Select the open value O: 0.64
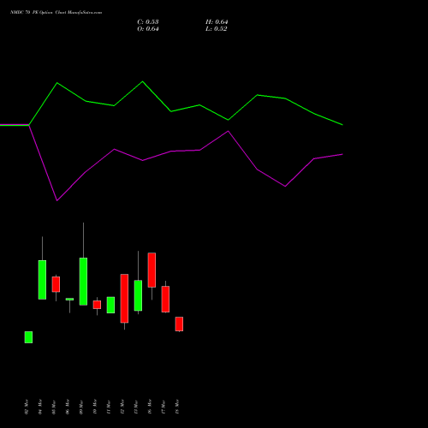The image size is (428, 428). pyautogui.click(x=148, y=29)
